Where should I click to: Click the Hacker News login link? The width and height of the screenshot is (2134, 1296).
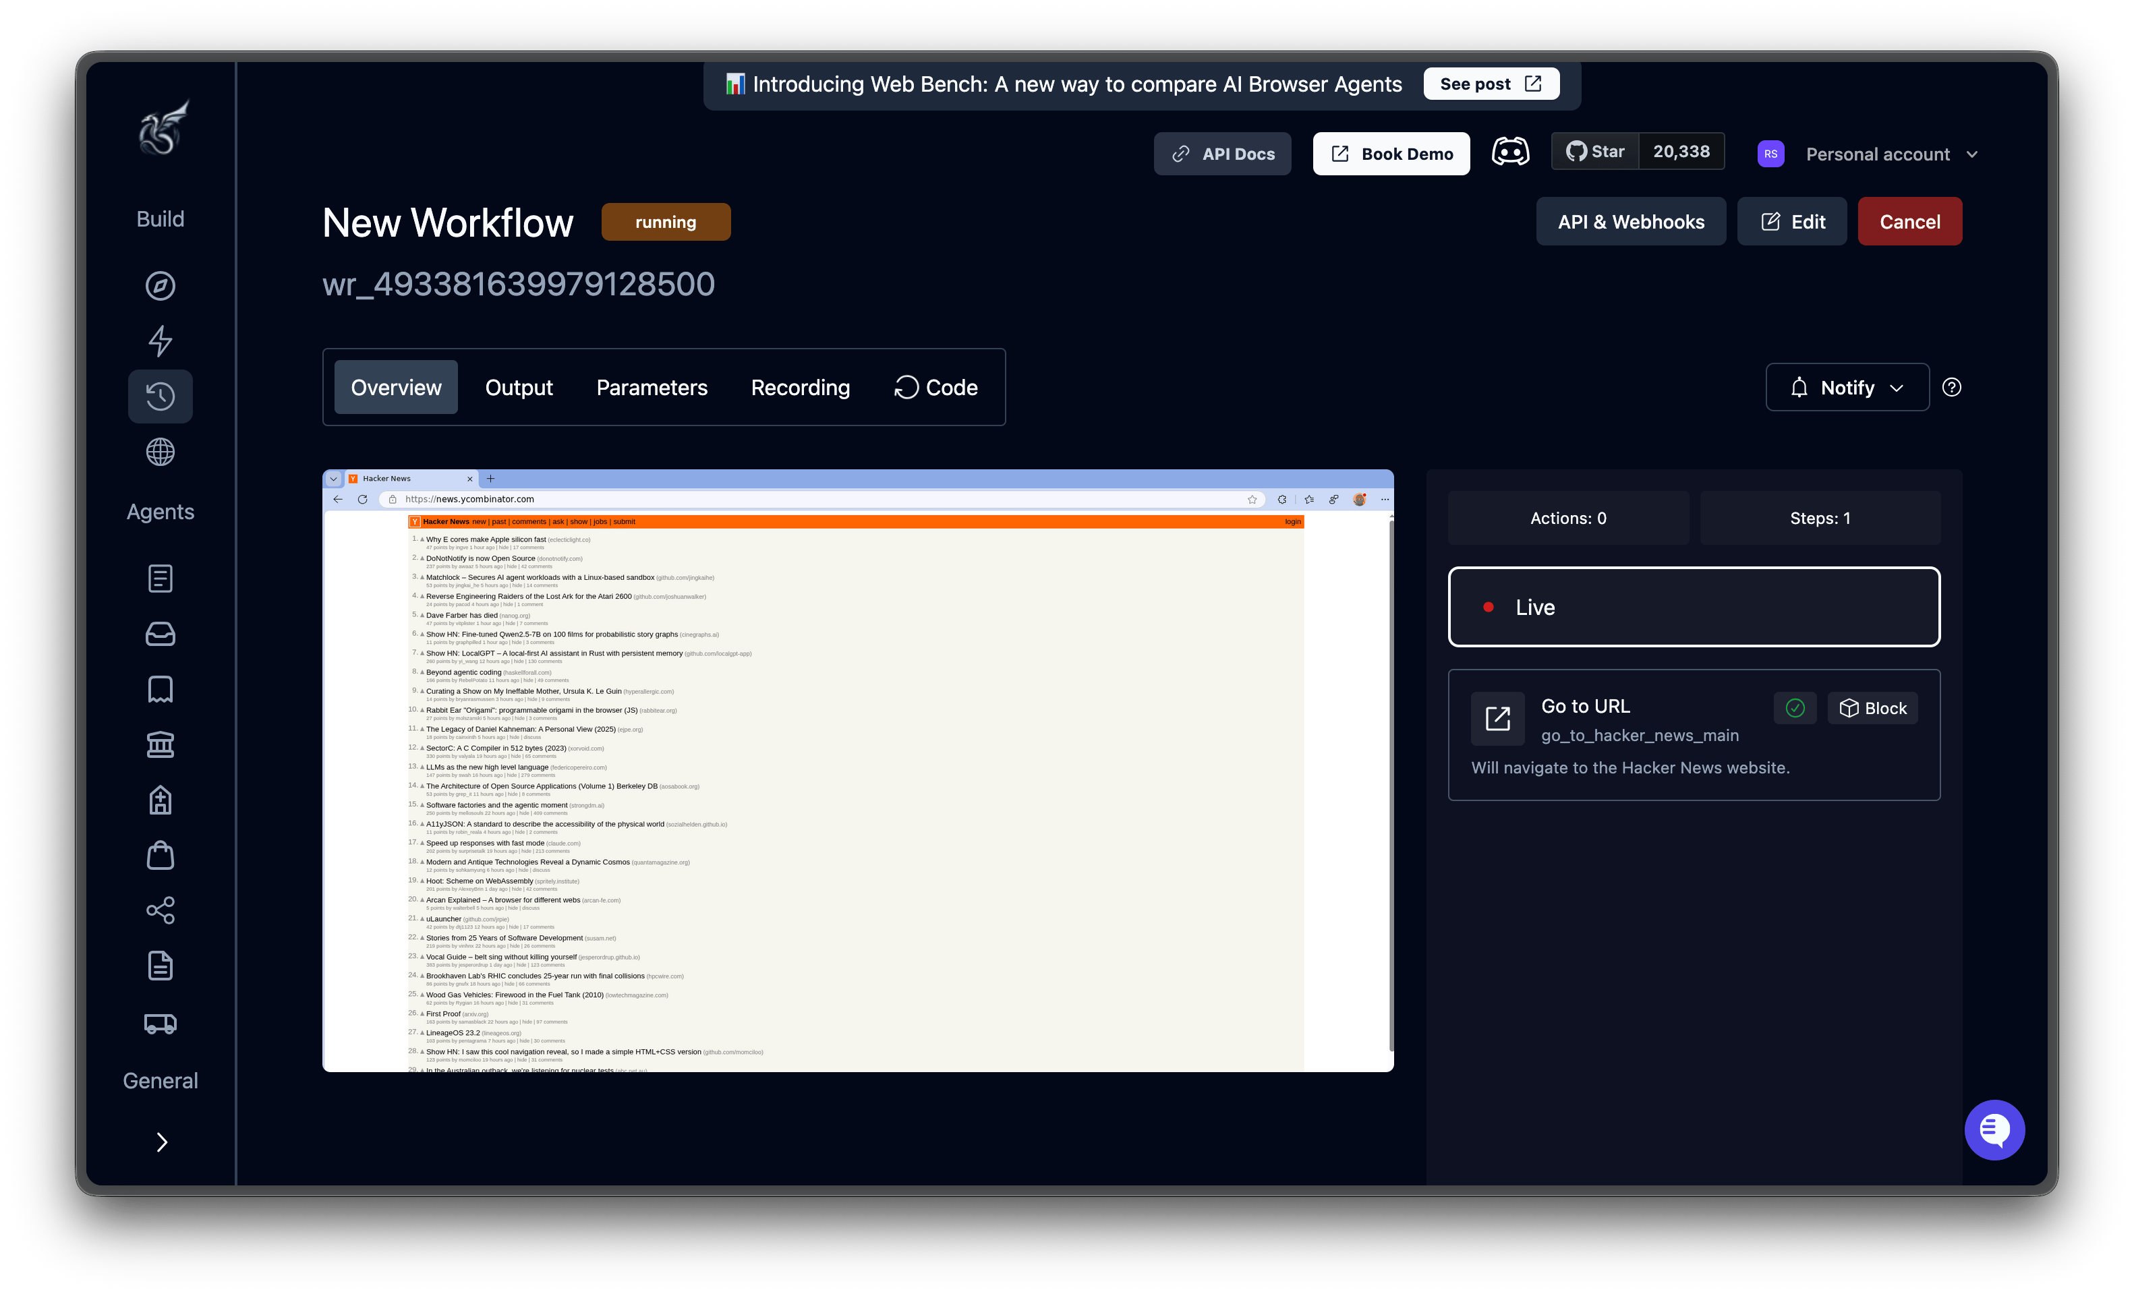pyautogui.click(x=1292, y=522)
